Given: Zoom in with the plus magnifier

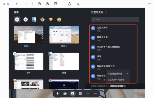Looking at the screenshot, I should click(x=48, y=4).
